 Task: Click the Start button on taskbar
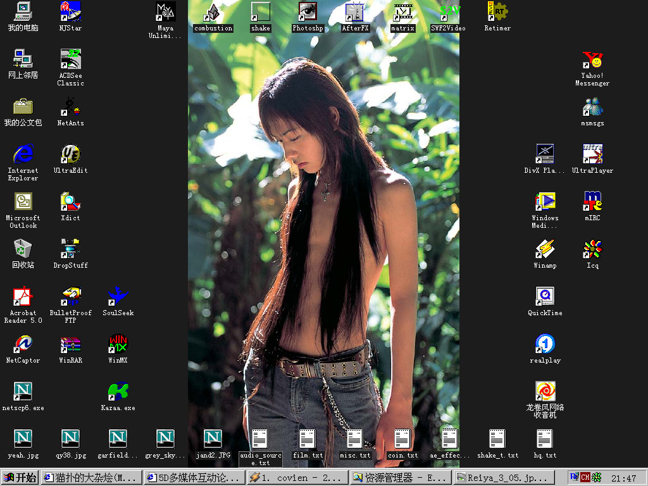click(20, 478)
